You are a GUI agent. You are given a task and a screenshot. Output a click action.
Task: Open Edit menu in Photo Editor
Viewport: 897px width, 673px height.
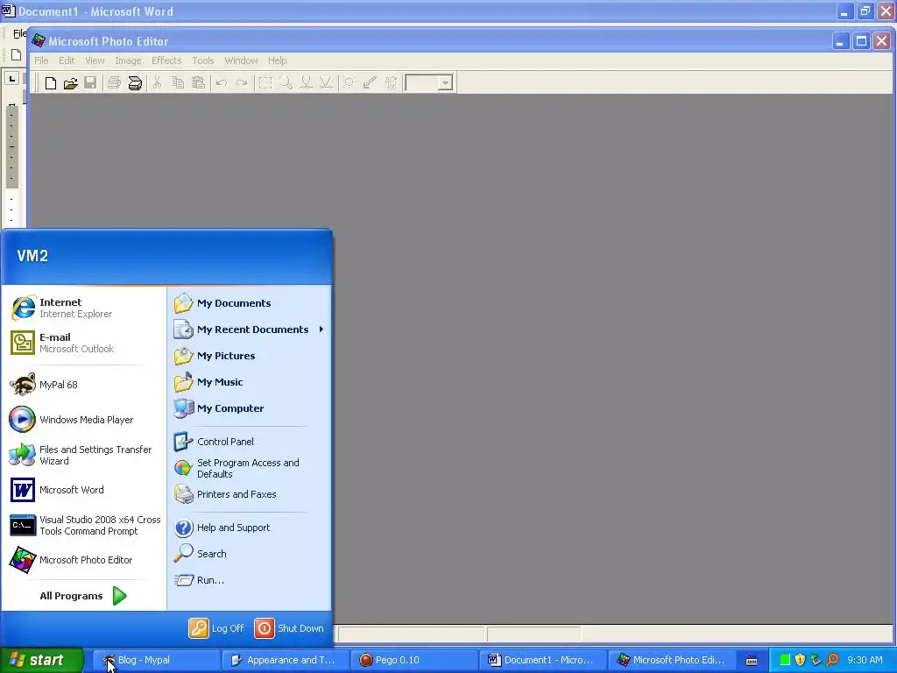tap(67, 60)
